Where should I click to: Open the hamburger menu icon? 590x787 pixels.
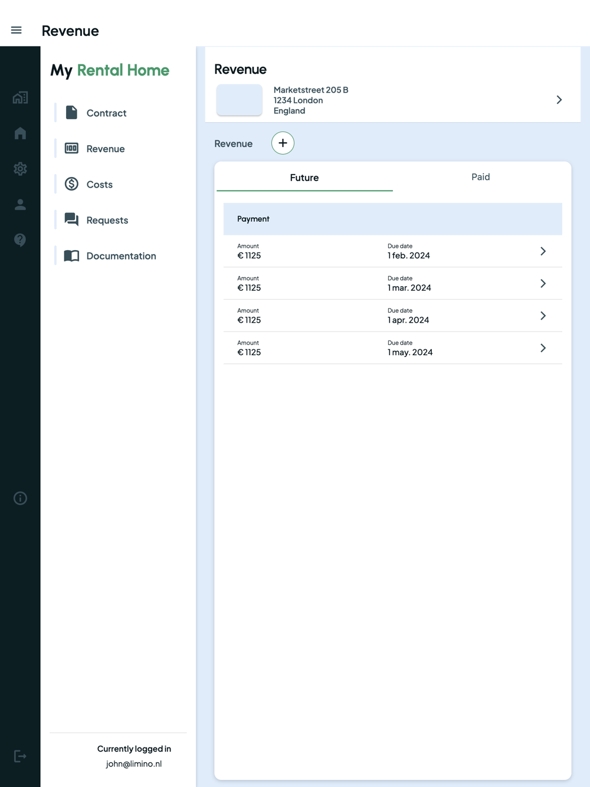pos(17,30)
